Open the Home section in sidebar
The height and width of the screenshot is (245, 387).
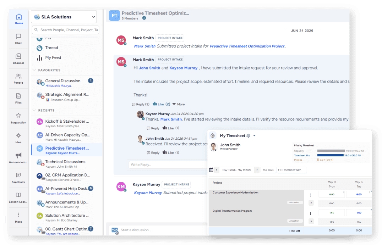(x=19, y=19)
